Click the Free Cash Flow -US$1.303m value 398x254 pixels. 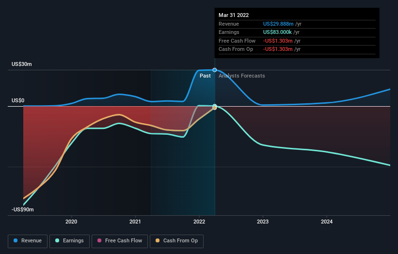point(278,41)
